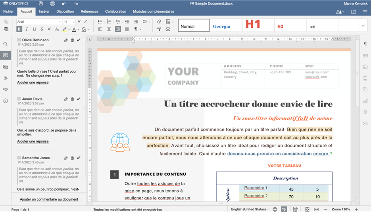The image size is (371, 212).
Task: Open the yellow highlight color picker
Action: click(65, 29)
